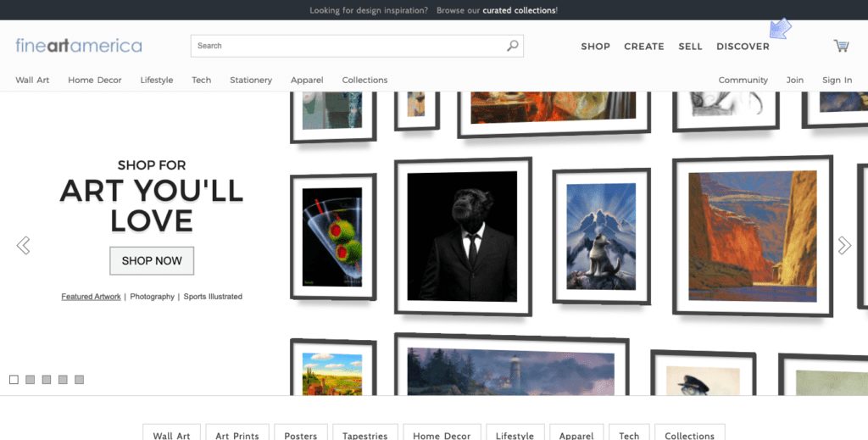Click the search magnifying glass icon
This screenshot has height=440, width=868.
512,46
